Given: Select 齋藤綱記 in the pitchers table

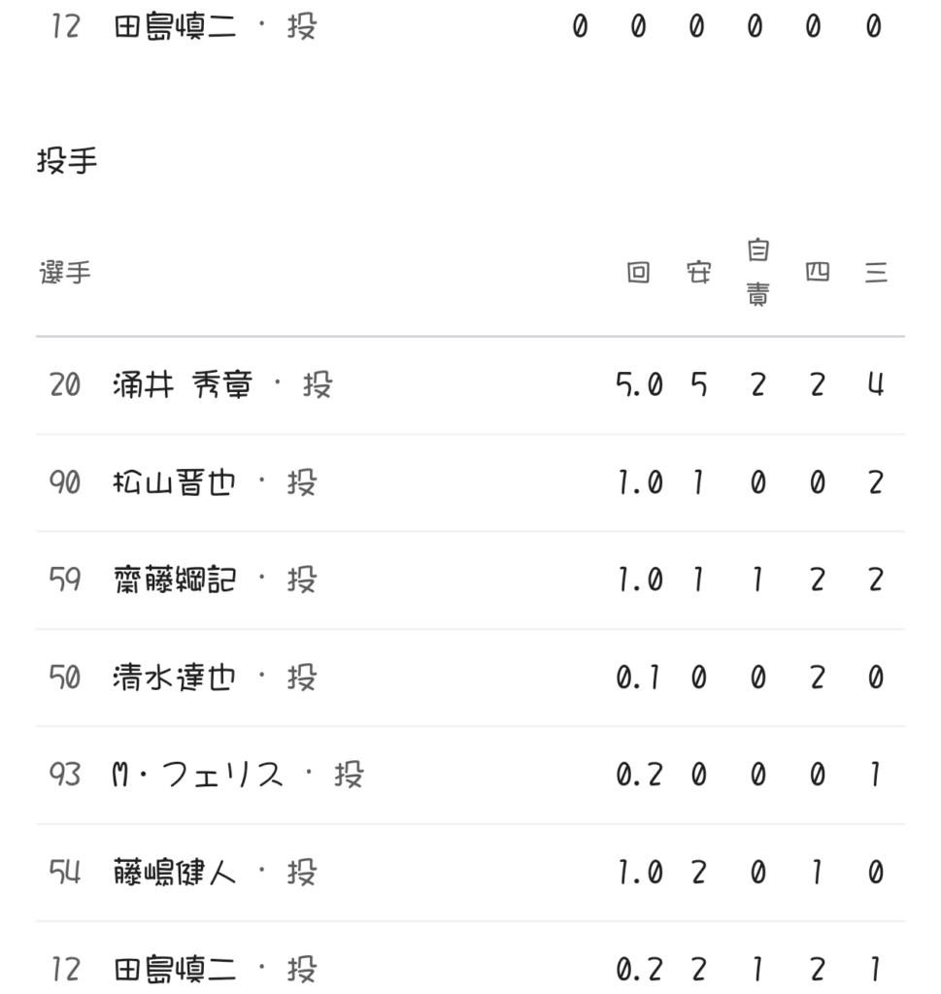Looking at the screenshot, I should [x=174, y=580].
